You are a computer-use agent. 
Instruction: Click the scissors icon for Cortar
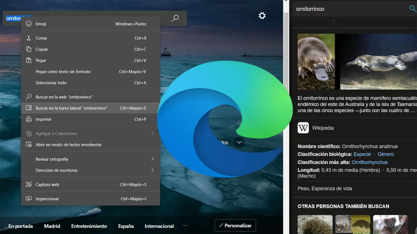tap(29, 38)
